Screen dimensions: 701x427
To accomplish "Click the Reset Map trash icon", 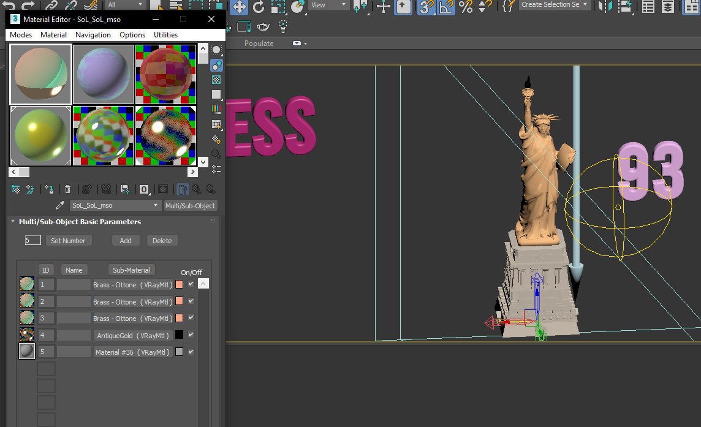I will [x=67, y=189].
